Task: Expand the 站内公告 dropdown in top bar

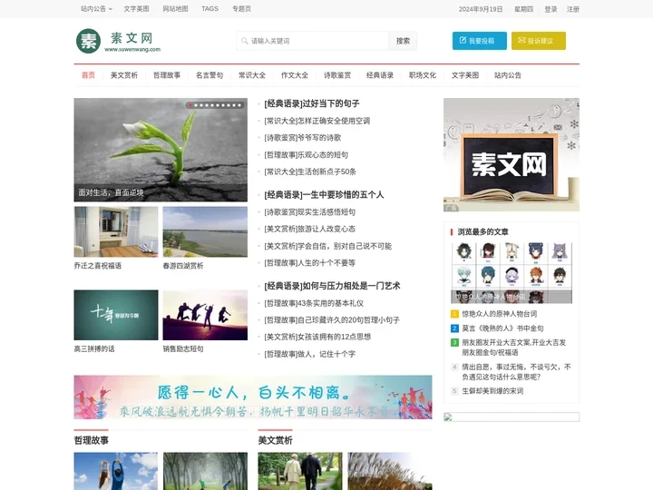Action: click(96, 9)
